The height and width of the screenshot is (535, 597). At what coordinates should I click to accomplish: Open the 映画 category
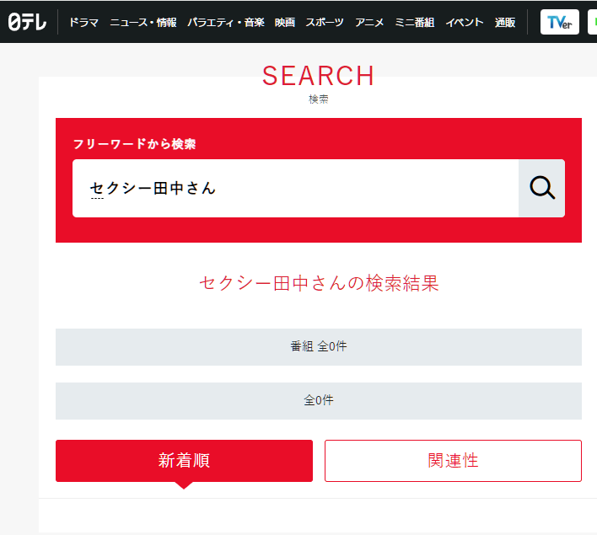(x=284, y=22)
